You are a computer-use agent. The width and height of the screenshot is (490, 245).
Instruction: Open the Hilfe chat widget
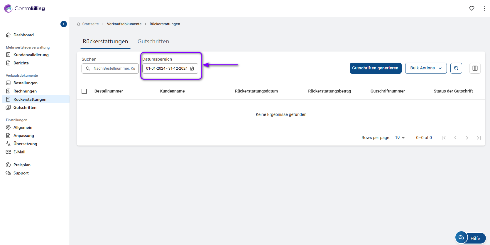pos(471,238)
